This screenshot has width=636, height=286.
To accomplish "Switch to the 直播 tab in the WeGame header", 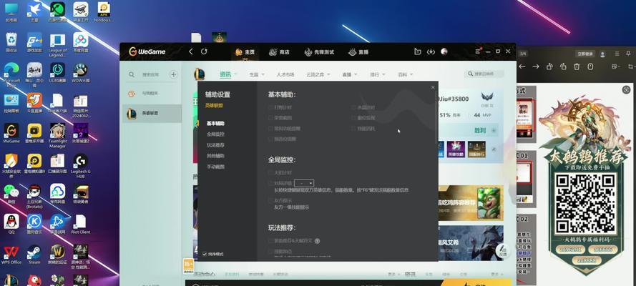I will [x=358, y=52].
